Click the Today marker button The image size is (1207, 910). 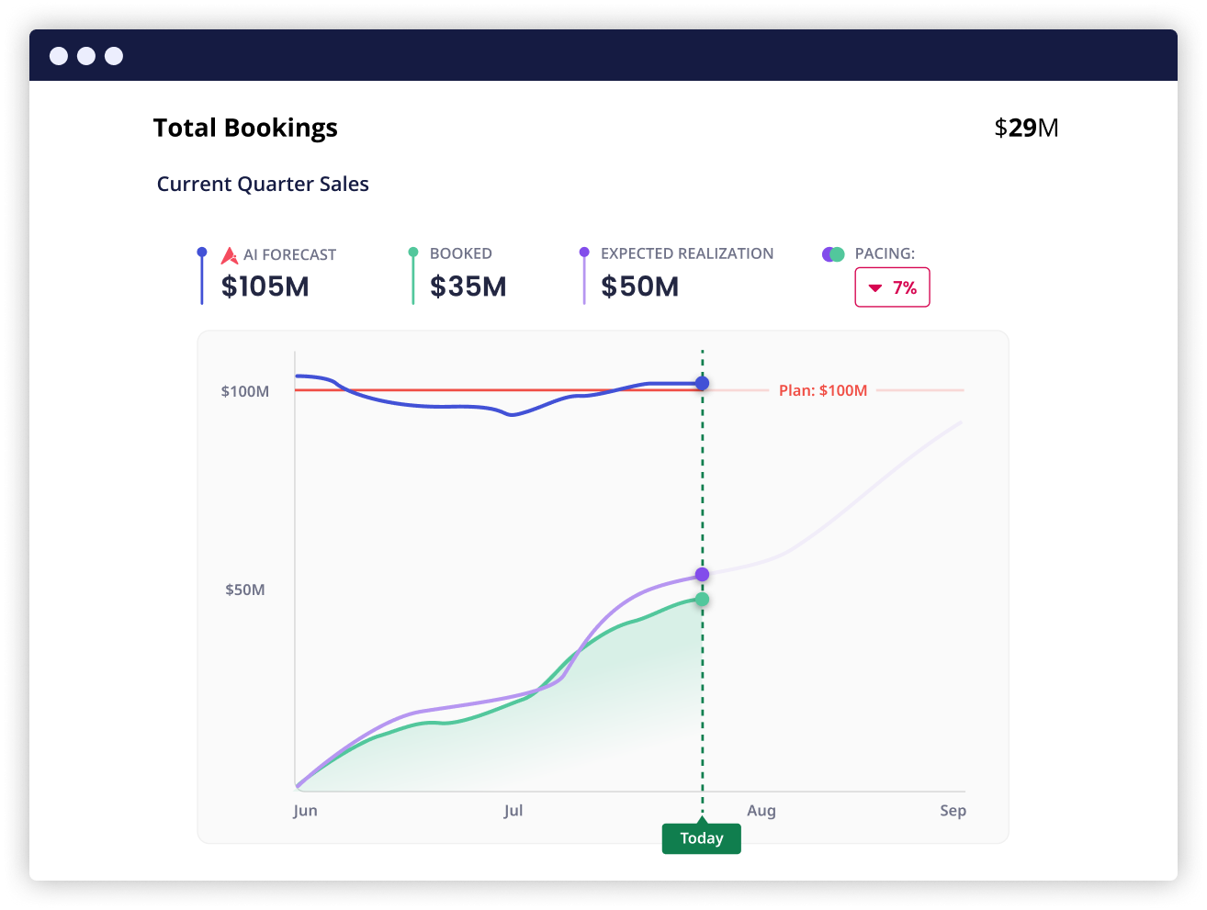point(702,837)
